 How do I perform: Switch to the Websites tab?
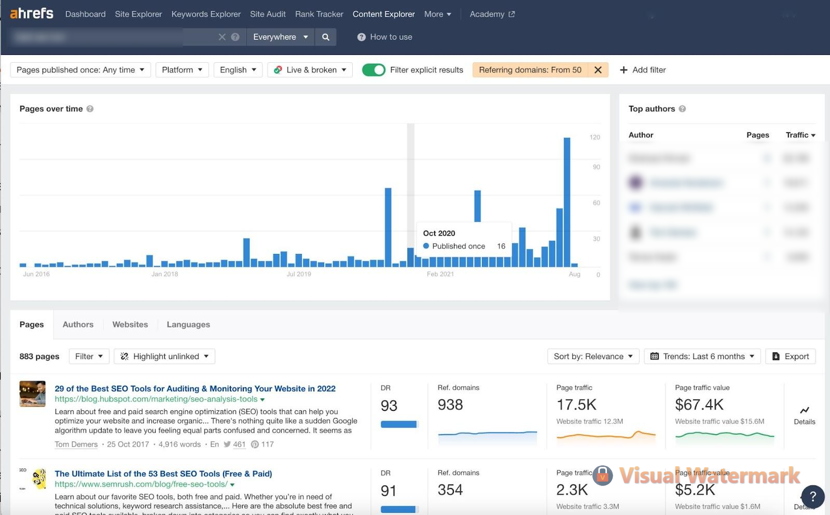click(130, 324)
